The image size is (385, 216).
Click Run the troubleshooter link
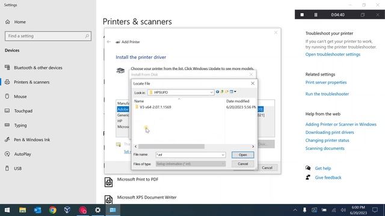[x=327, y=94]
